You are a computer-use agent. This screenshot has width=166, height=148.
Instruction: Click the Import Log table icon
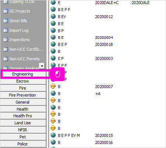[6, 30]
